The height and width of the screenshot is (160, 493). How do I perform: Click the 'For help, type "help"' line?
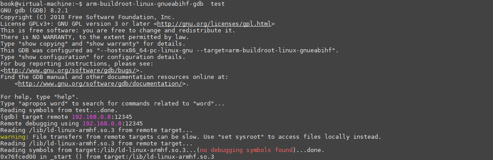40,97
